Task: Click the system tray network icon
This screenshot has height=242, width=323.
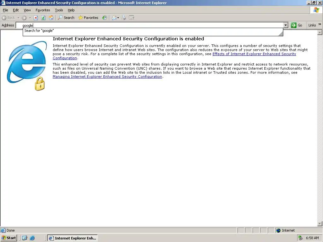Action: pos(301,238)
